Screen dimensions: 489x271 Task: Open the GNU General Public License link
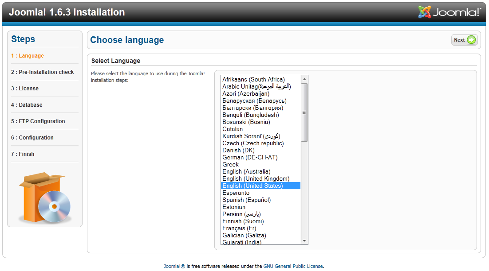click(x=293, y=266)
